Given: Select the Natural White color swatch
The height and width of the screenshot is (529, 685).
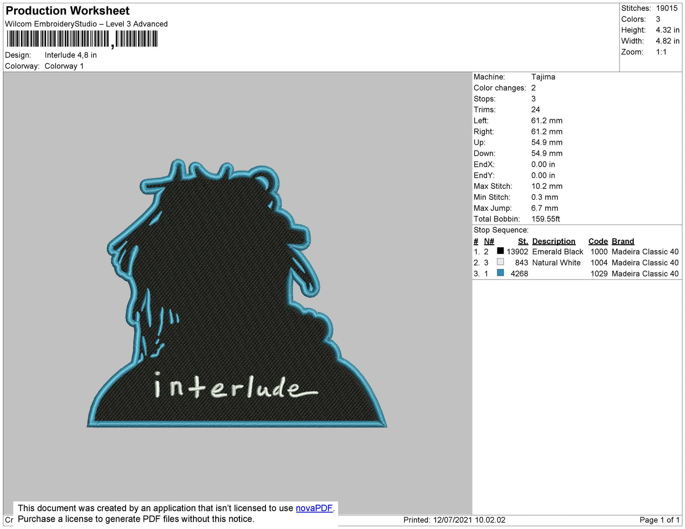Looking at the screenshot, I should tap(500, 262).
